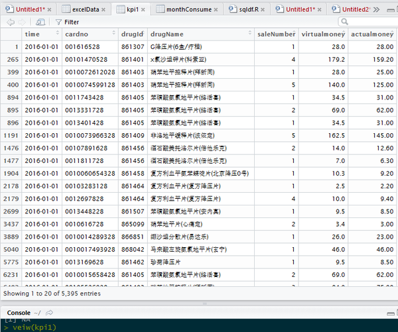Click the veiw(kpi1) console command line
398x332 pixels.
pyautogui.click(x=30, y=327)
